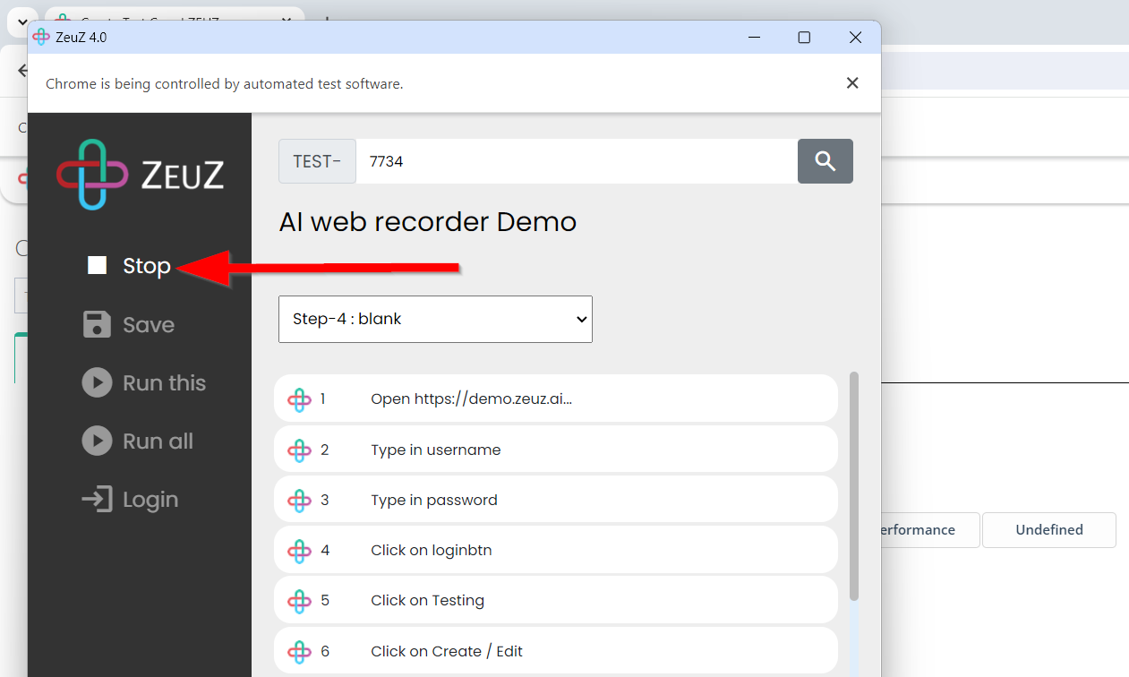Stop recording with the Stop button
Image resolution: width=1129 pixels, height=677 pixels.
click(129, 266)
